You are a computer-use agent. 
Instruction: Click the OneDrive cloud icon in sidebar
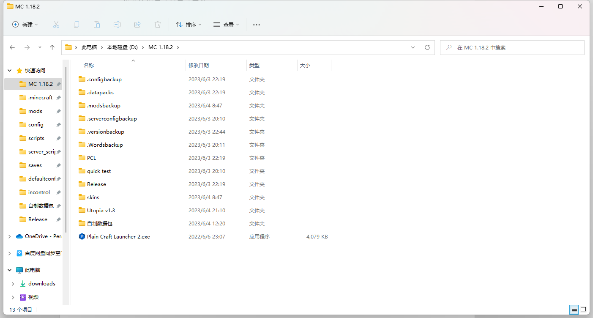pos(19,236)
